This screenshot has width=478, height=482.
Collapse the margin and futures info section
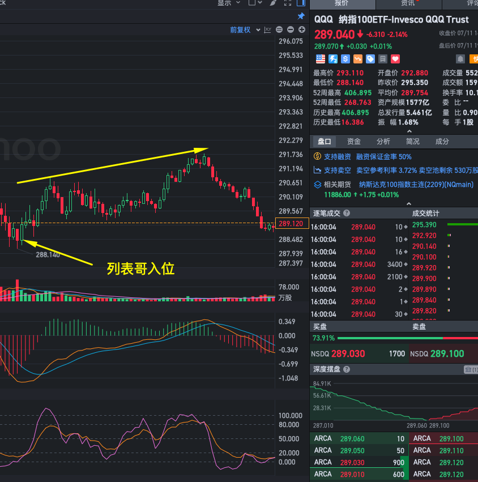tap(409, 204)
